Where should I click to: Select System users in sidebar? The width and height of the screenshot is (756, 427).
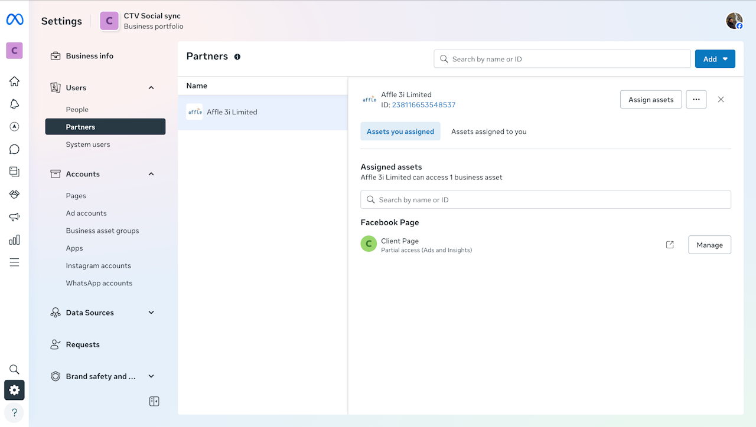88,144
